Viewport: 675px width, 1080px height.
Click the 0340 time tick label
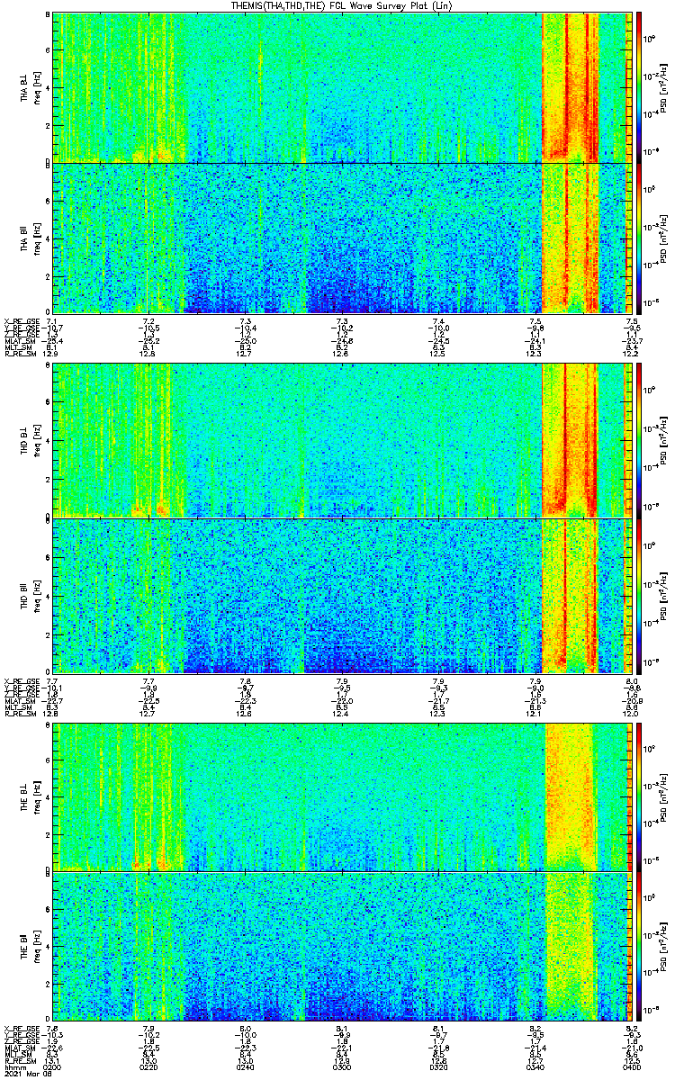click(534, 1067)
